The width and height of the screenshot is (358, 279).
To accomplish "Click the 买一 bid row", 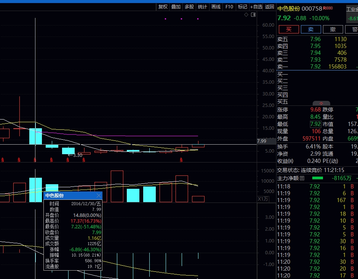I will [317, 74].
